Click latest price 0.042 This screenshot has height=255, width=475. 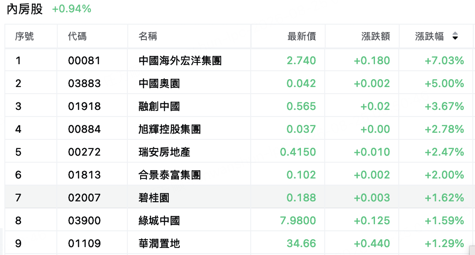coord(301,84)
